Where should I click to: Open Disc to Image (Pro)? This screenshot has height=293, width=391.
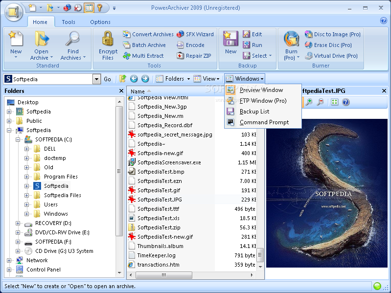[x=333, y=34]
